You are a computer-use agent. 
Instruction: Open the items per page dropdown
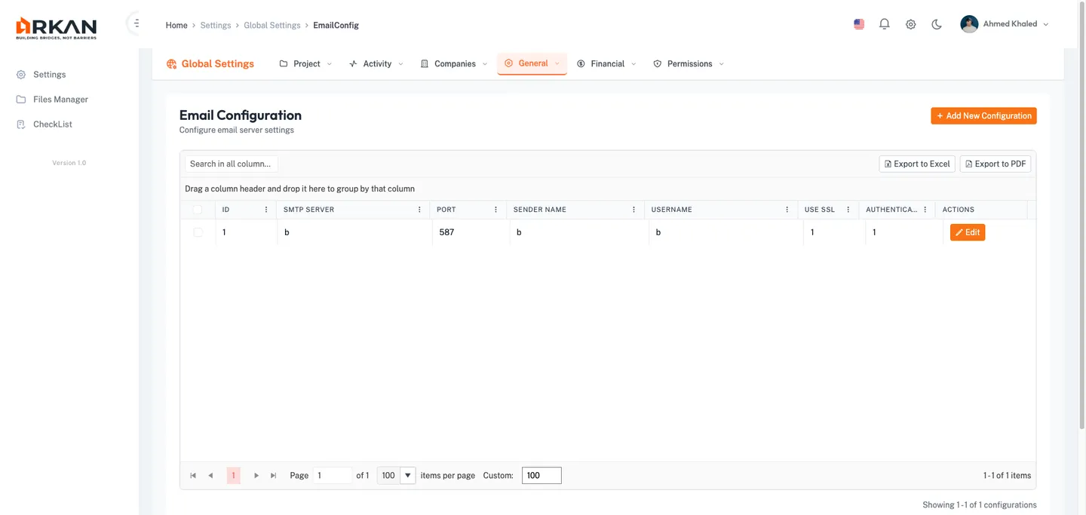[407, 475]
